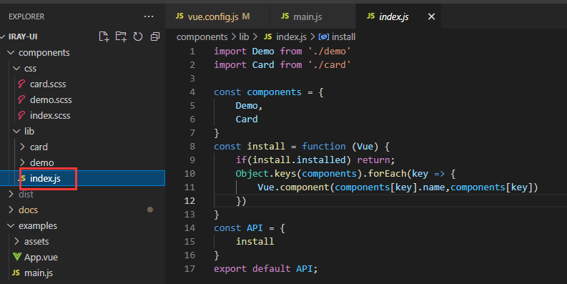Switch to the main.js editor tab
This screenshot has height=284, width=567.
coord(312,16)
